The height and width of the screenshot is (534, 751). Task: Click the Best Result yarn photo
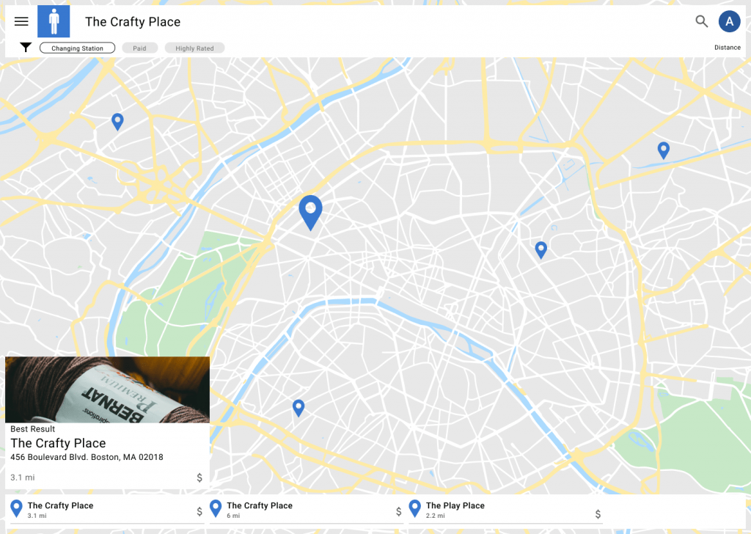coord(107,389)
